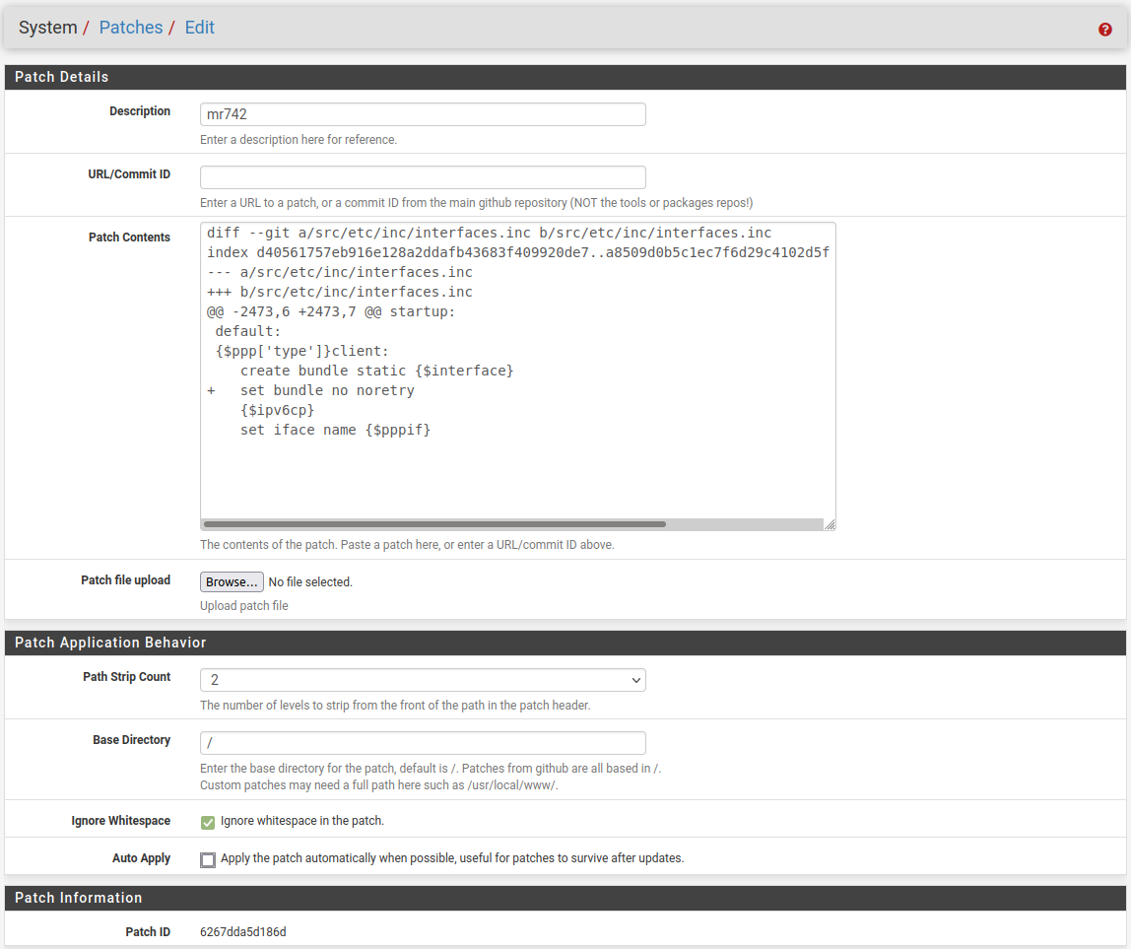
Task: Click the 'index d40561757eb...' patch line
Action: 518,252
